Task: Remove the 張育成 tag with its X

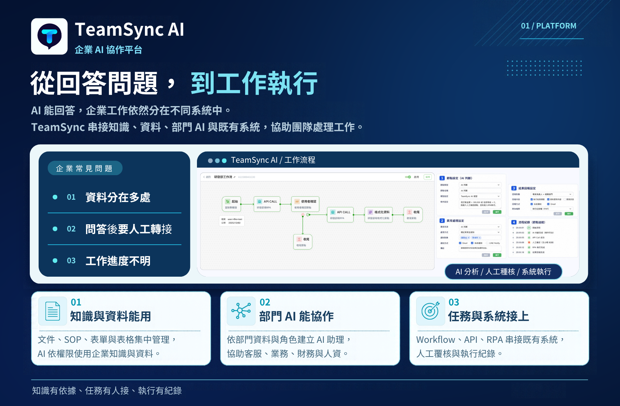Action: point(469,238)
